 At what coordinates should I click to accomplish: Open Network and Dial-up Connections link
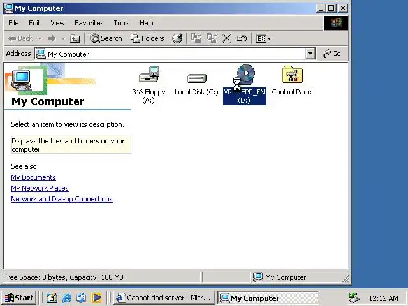pos(62,199)
